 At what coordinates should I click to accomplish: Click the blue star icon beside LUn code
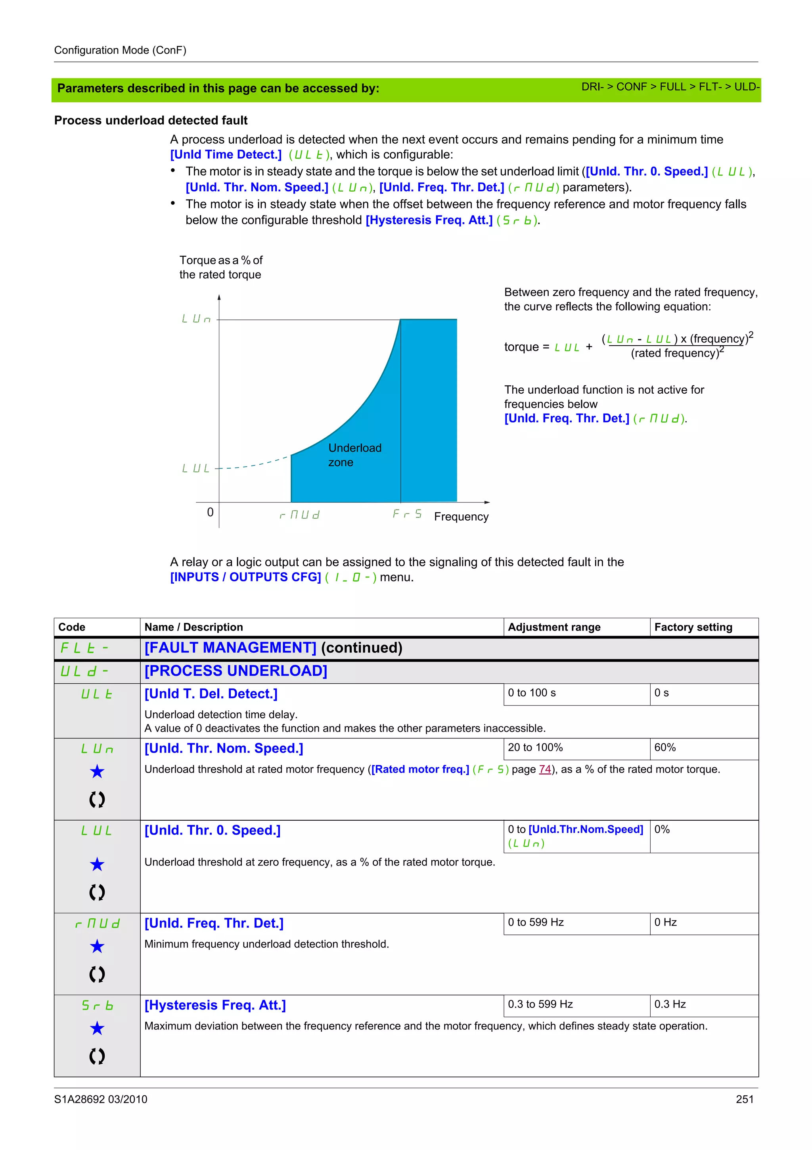pyautogui.click(x=97, y=771)
